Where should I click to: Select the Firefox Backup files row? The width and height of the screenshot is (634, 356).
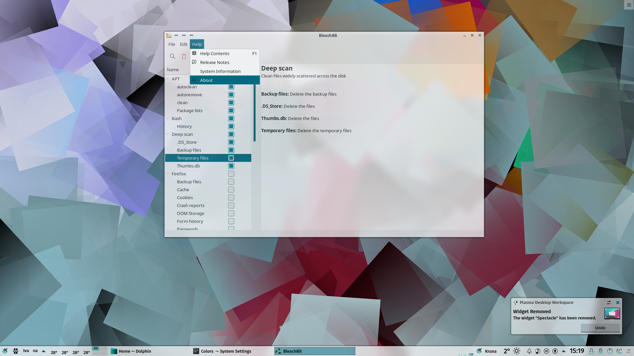point(208,182)
